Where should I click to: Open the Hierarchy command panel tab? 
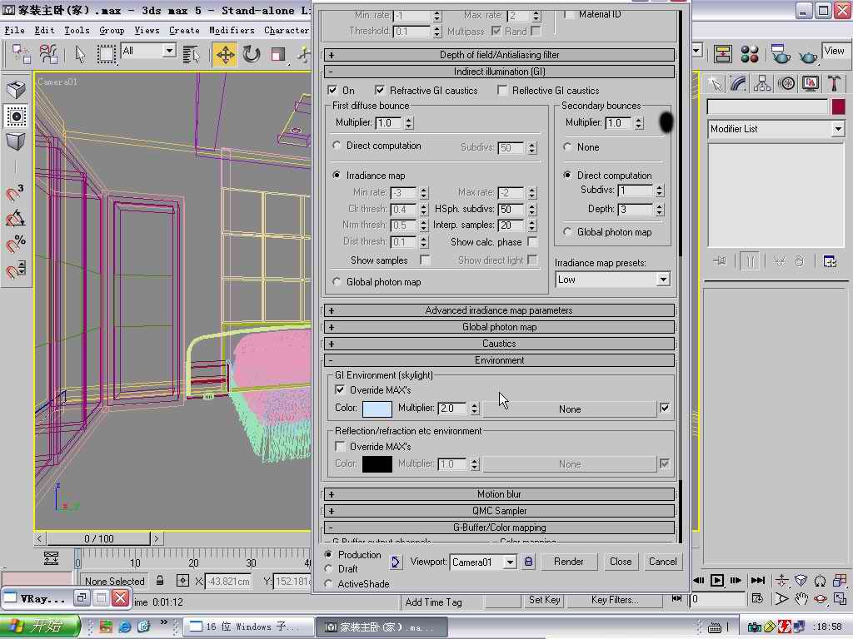762,83
